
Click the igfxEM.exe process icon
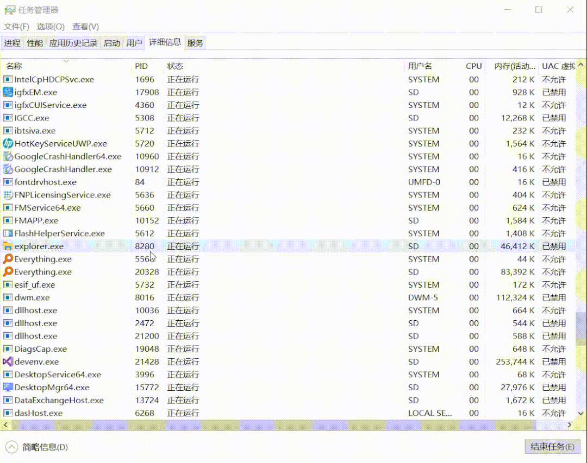click(x=8, y=92)
